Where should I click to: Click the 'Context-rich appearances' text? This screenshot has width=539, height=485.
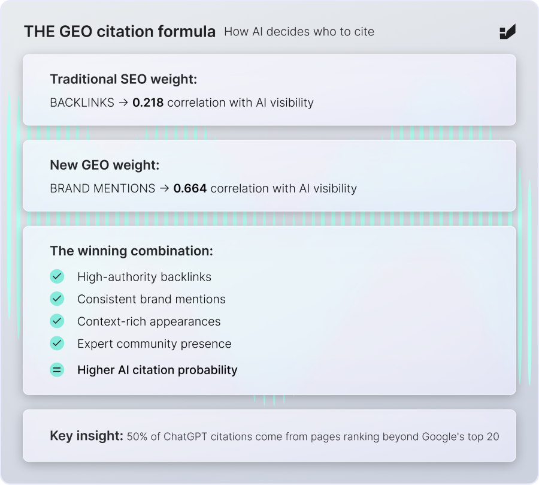[x=149, y=321]
